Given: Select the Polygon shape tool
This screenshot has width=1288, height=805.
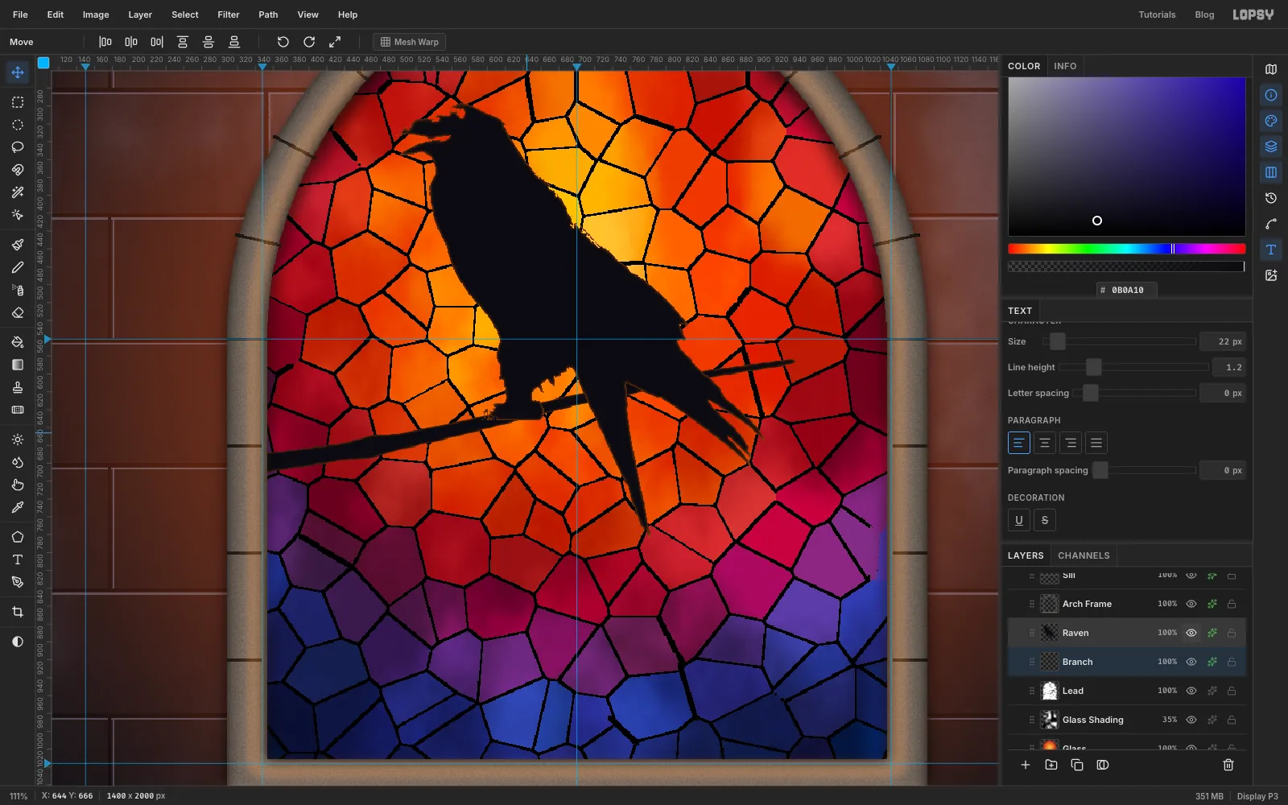Looking at the screenshot, I should [x=18, y=537].
